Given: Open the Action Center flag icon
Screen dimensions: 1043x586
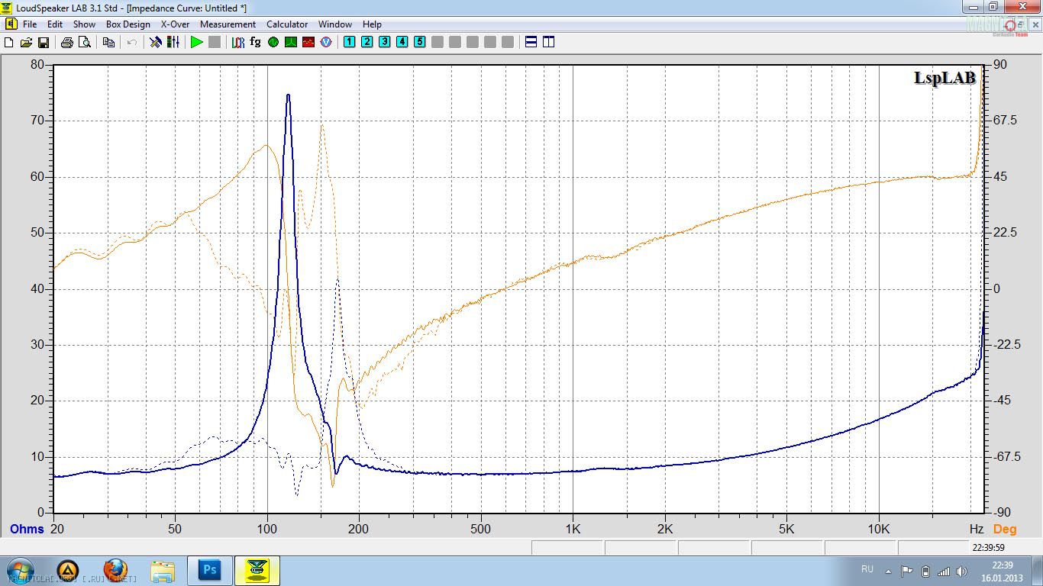Looking at the screenshot, I should 906,571.
